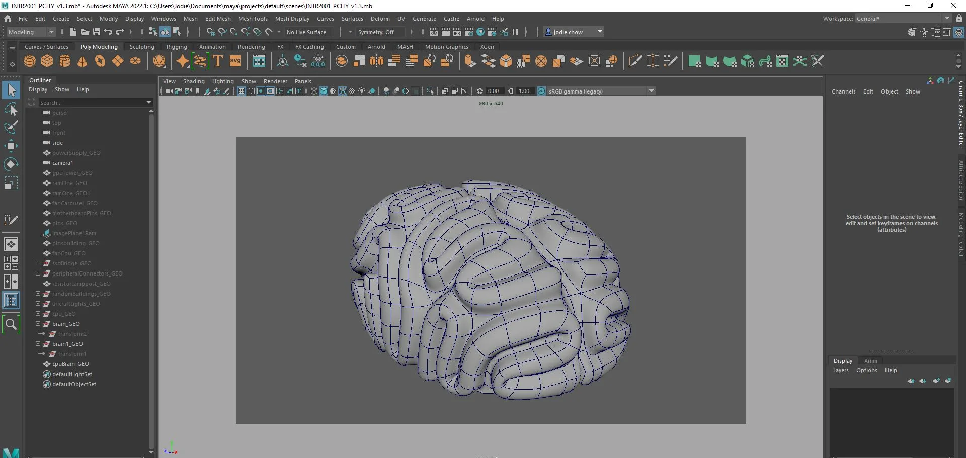This screenshot has height=458, width=966.
Task: Click the viewport gamma value field 1.00
Action: coord(524,91)
